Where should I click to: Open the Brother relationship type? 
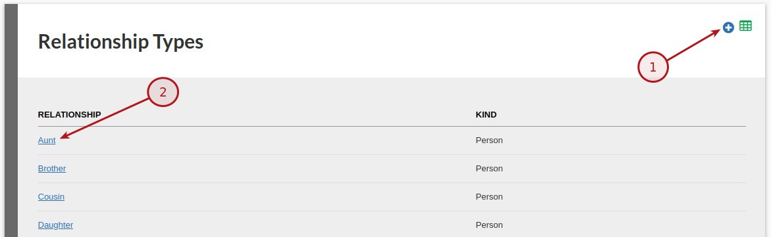click(x=51, y=168)
